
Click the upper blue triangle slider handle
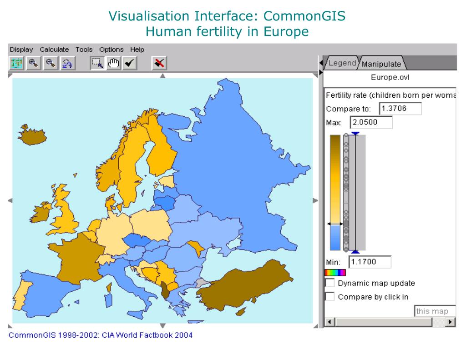pyautogui.click(x=355, y=134)
